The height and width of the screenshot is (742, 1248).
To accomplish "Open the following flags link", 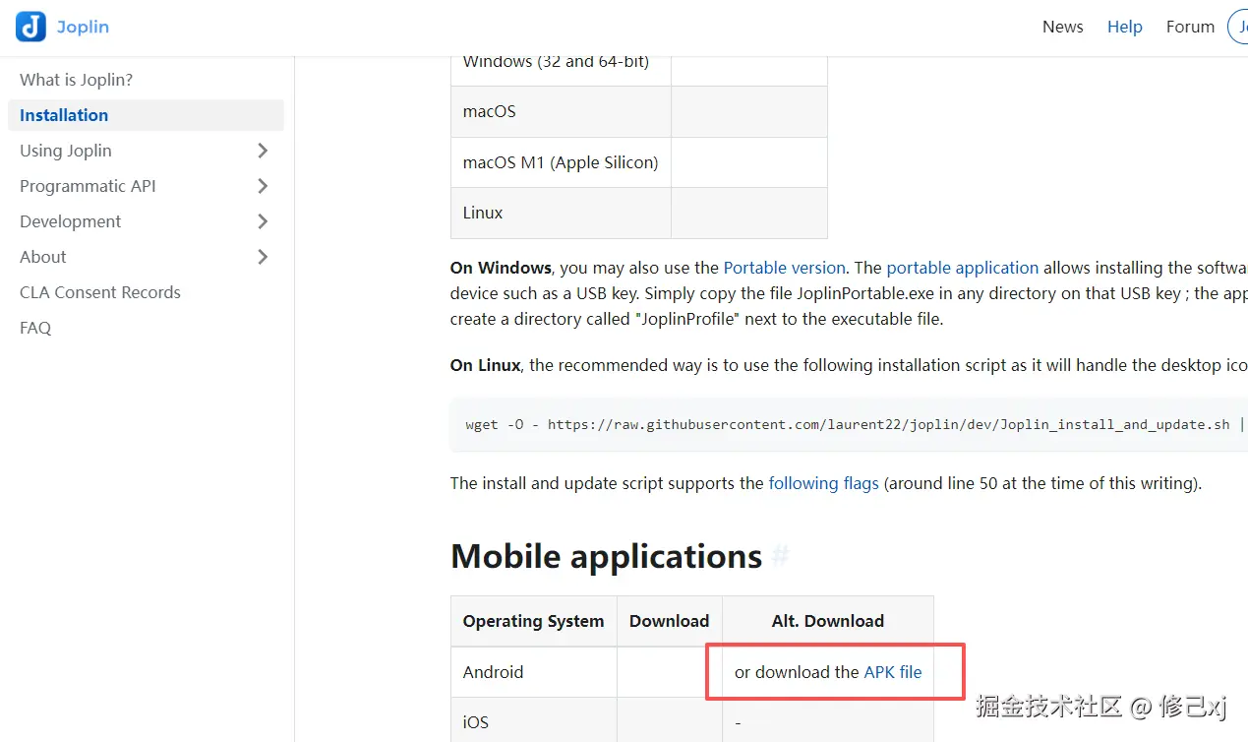I will pyautogui.click(x=823, y=483).
